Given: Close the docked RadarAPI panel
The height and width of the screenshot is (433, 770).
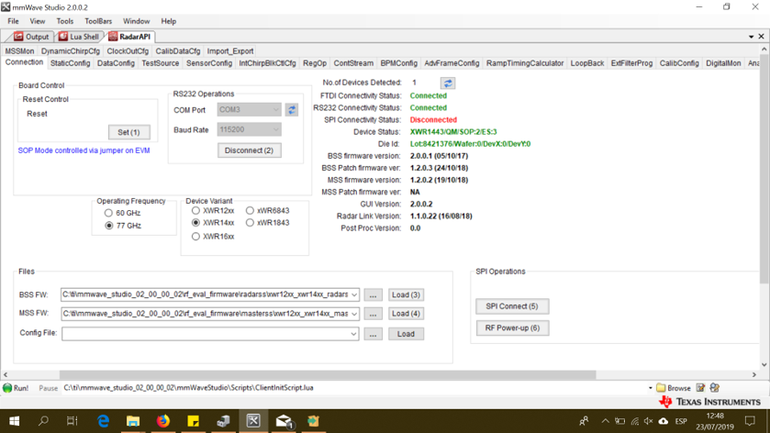Looking at the screenshot, I should click(761, 37).
